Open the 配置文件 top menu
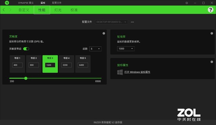216x125 pixels. [57, 3]
